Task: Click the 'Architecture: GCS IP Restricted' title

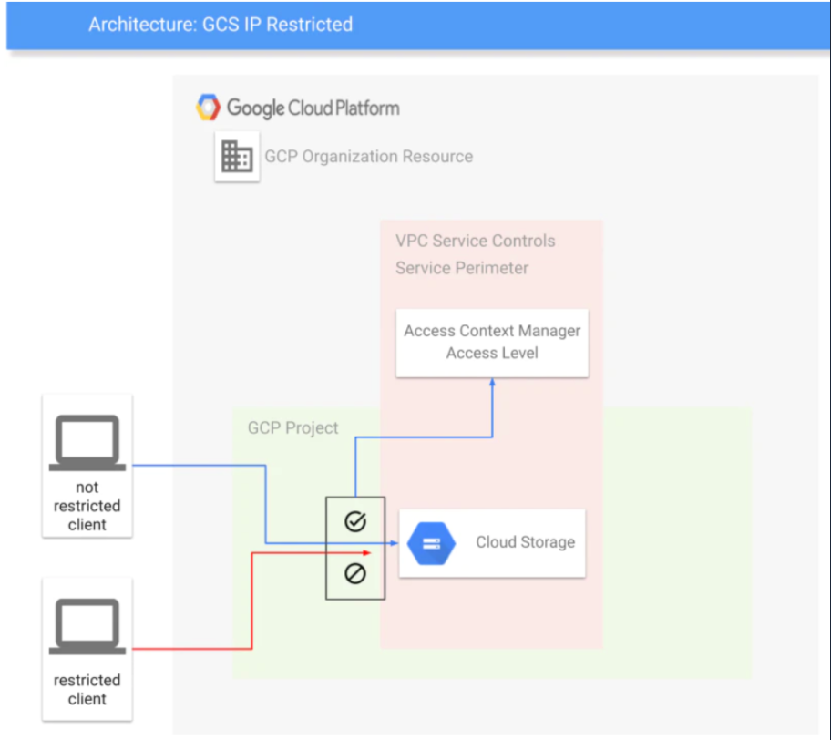Action: (x=221, y=25)
